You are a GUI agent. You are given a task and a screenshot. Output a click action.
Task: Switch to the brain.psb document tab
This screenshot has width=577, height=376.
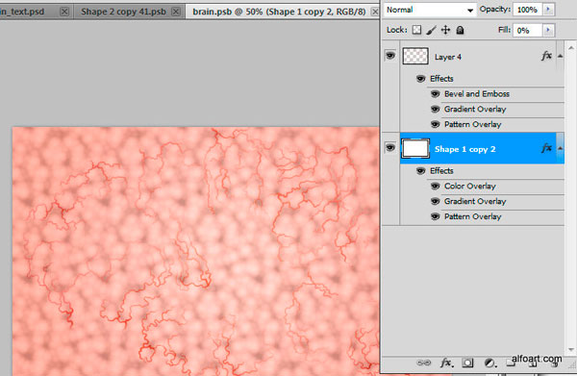click(279, 12)
